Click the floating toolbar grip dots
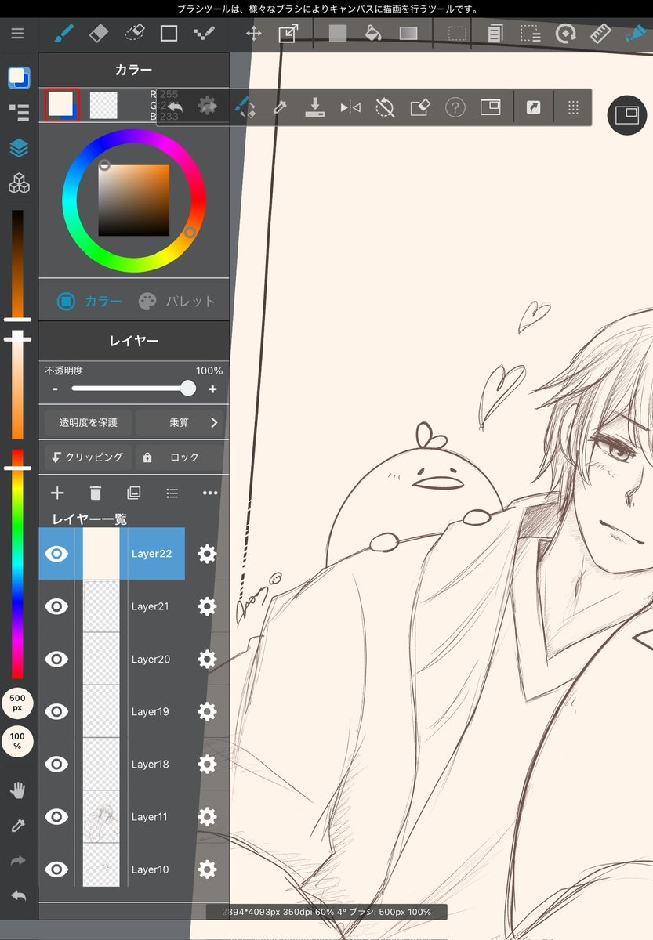The width and height of the screenshot is (653, 940). coord(574,107)
